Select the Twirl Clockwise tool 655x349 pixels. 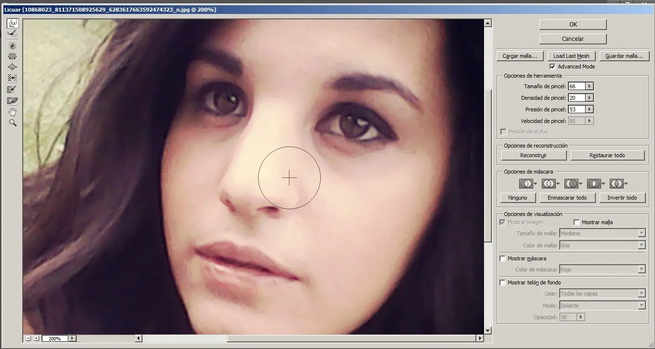[x=13, y=46]
